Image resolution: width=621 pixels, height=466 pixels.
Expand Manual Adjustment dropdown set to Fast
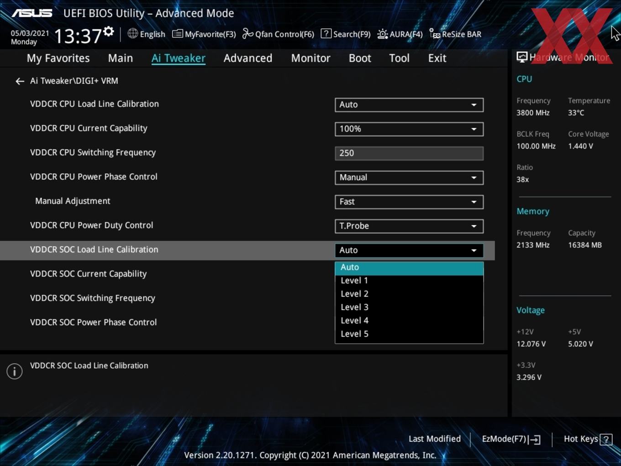[x=409, y=201]
